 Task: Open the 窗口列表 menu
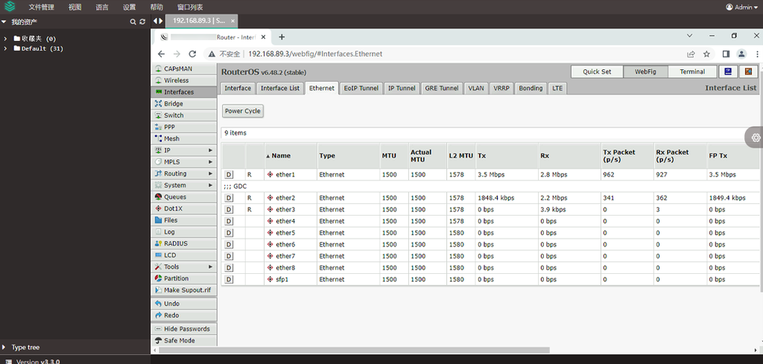tap(190, 7)
